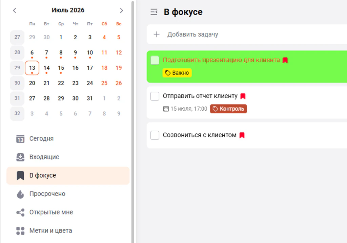The width and height of the screenshot is (347, 243).
Task: Select July 22 in calendar
Action: pos(61,83)
